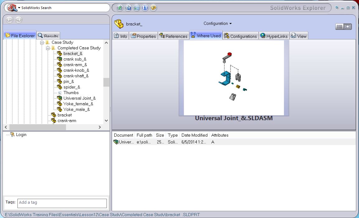Select Yoke_female_& in the file tree
This screenshot has height=218, width=359.
click(x=78, y=104)
